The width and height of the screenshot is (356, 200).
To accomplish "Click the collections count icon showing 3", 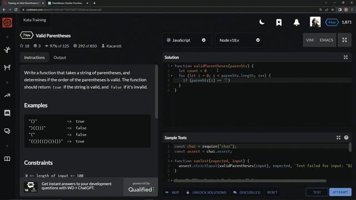I will [35, 46].
